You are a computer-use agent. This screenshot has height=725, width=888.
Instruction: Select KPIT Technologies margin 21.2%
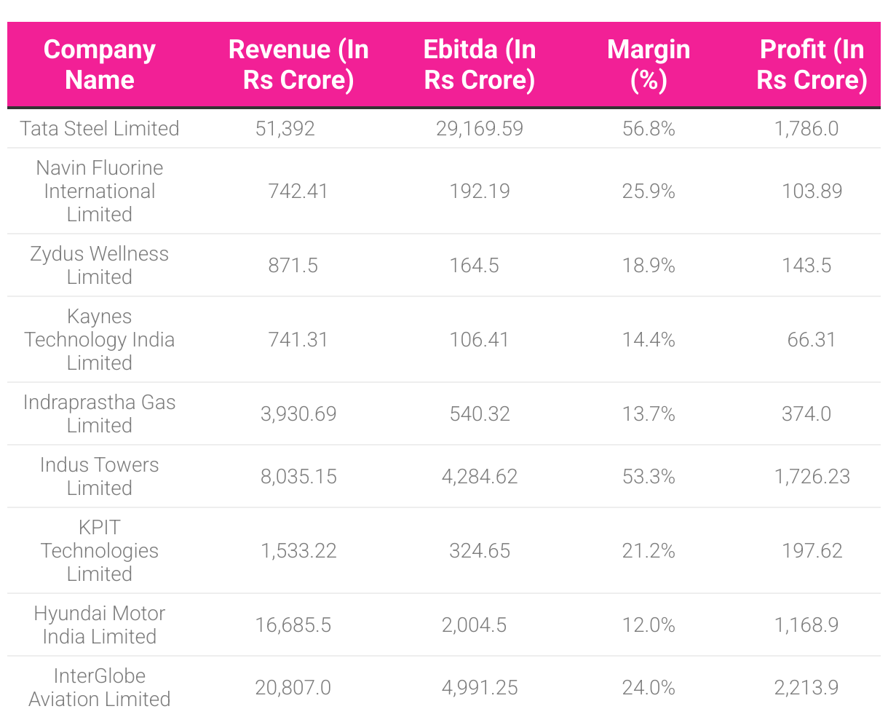649,551
